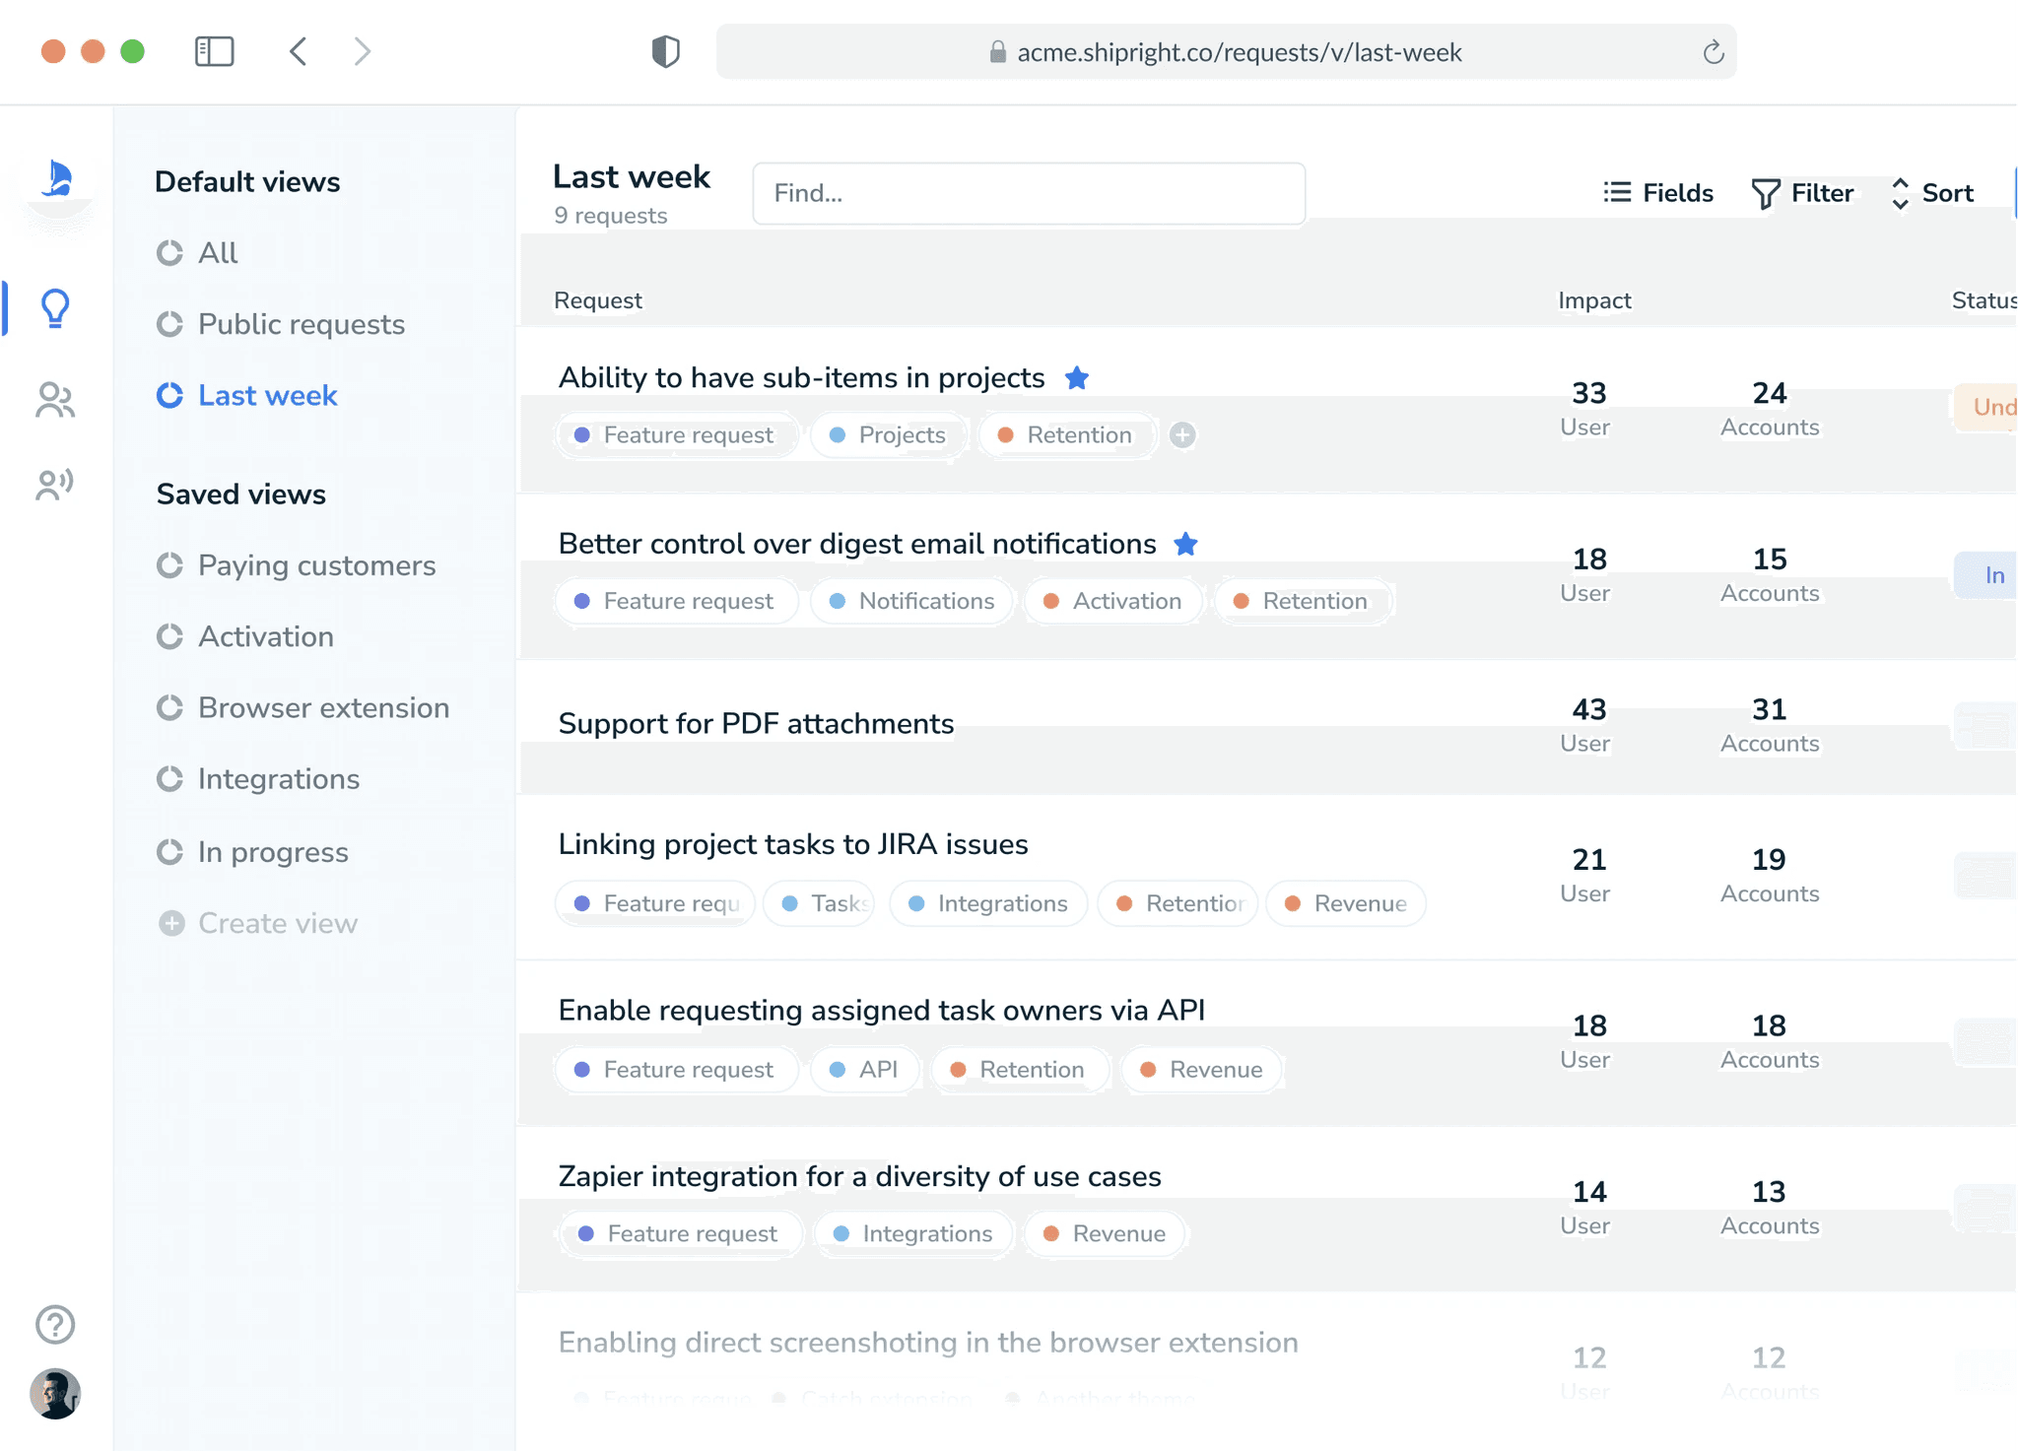Add tag with plus icon on sub-items request
2018x1451 pixels.
click(1182, 434)
